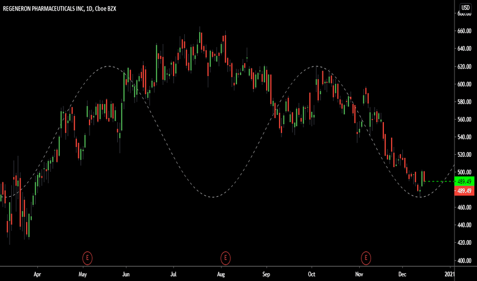Image resolution: width=477 pixels, height=281 pixels.
Task: Click the 660.00 price axis label
Action: coord(465,31)
